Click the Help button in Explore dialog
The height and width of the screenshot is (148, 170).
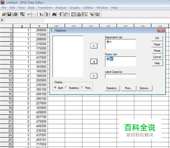(x=157, y=63)
